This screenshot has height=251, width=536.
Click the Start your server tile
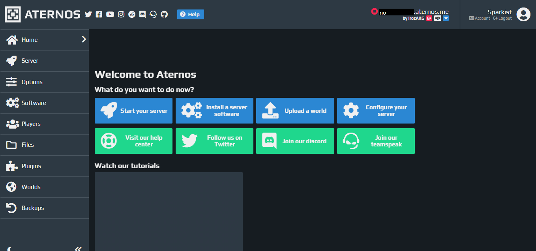[x=133, y=111]
